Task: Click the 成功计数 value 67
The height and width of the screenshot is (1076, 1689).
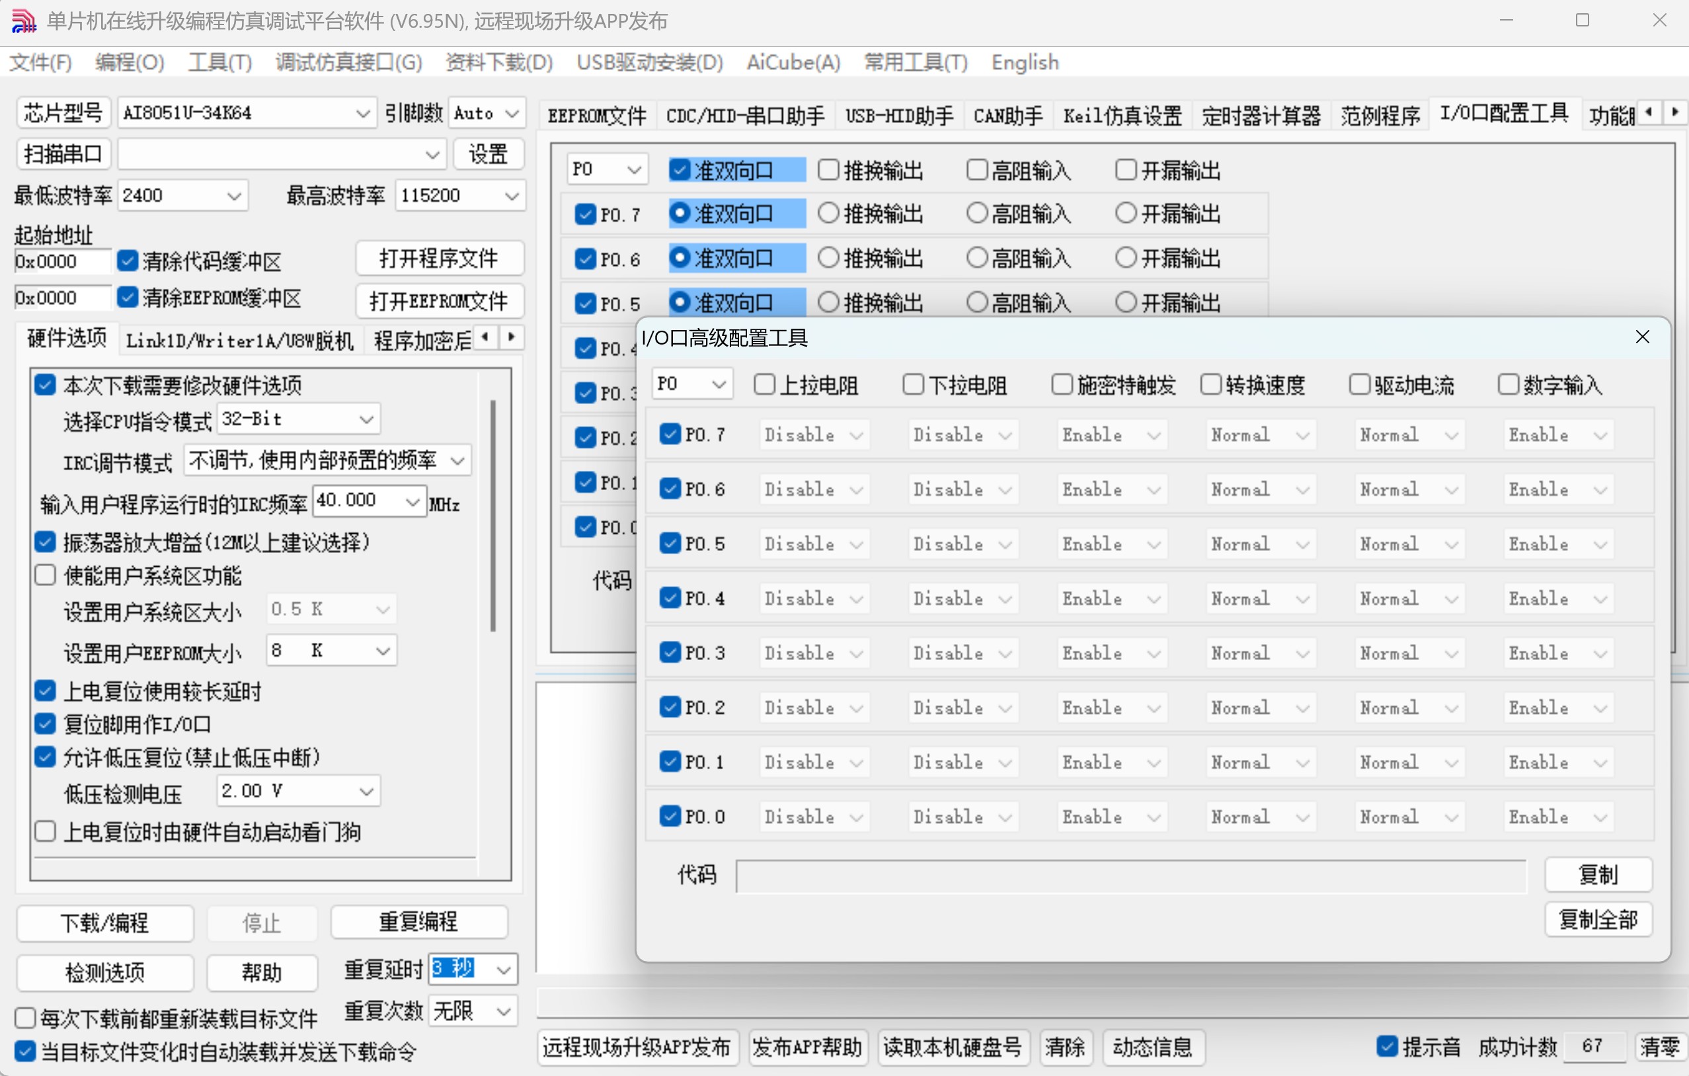Action: point(1592,1046)
